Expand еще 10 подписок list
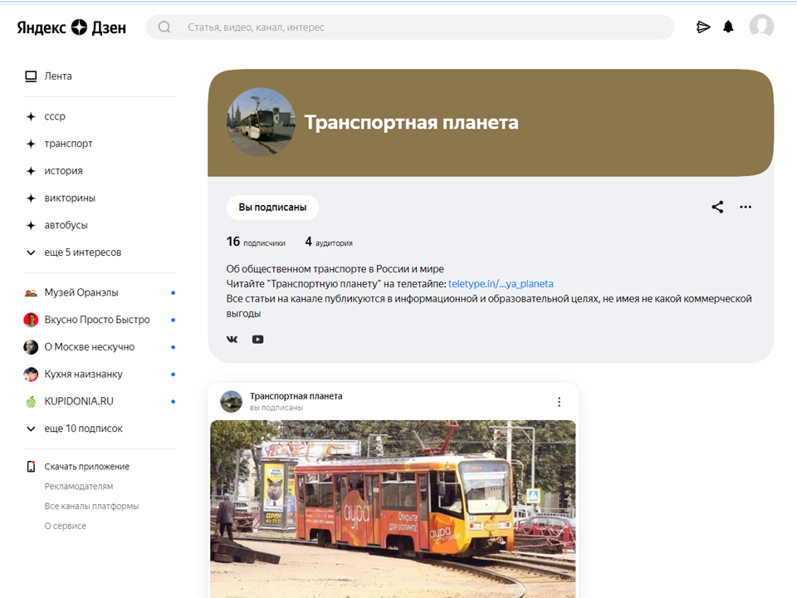Viewport: 797px width, 598px height. [74, 429]
